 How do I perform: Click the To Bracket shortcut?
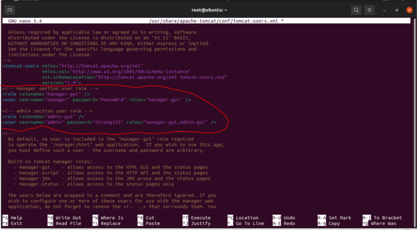[x=382, y=217]
